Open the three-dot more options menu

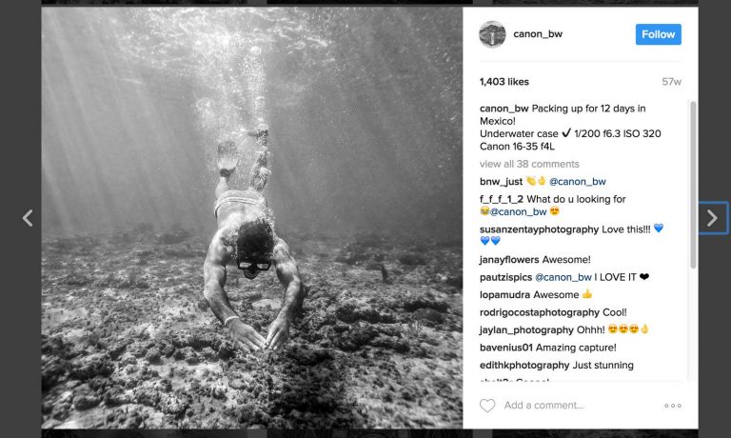pyautogui.click(x=673, y=406)
